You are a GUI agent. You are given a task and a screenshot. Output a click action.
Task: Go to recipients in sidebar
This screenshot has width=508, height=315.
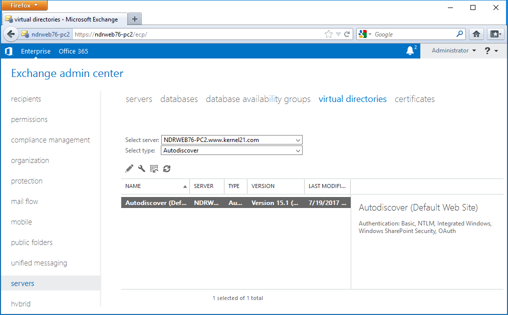(26, 99)
